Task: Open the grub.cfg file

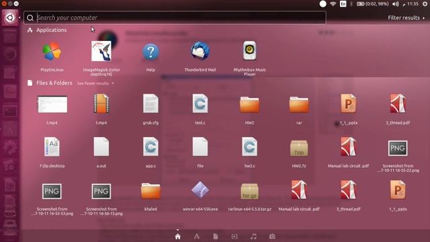Action: (150, 104)
